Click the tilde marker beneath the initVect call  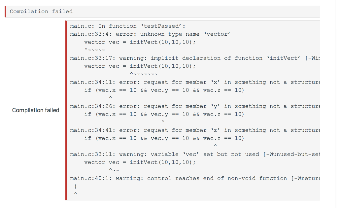pos(143,74)
